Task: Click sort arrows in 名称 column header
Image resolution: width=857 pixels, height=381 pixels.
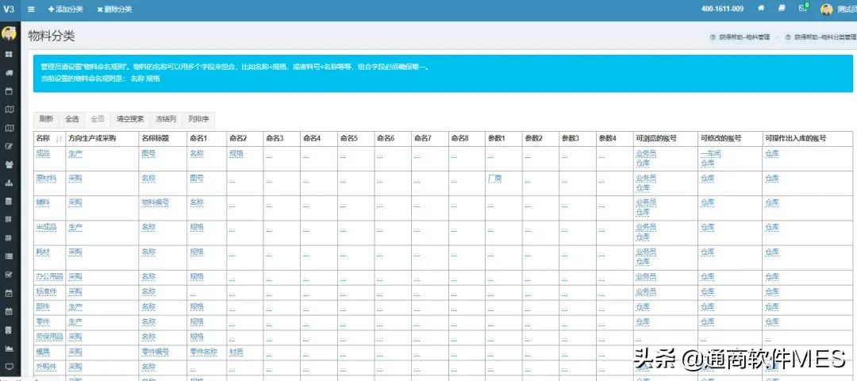Action: pos(59,139)
